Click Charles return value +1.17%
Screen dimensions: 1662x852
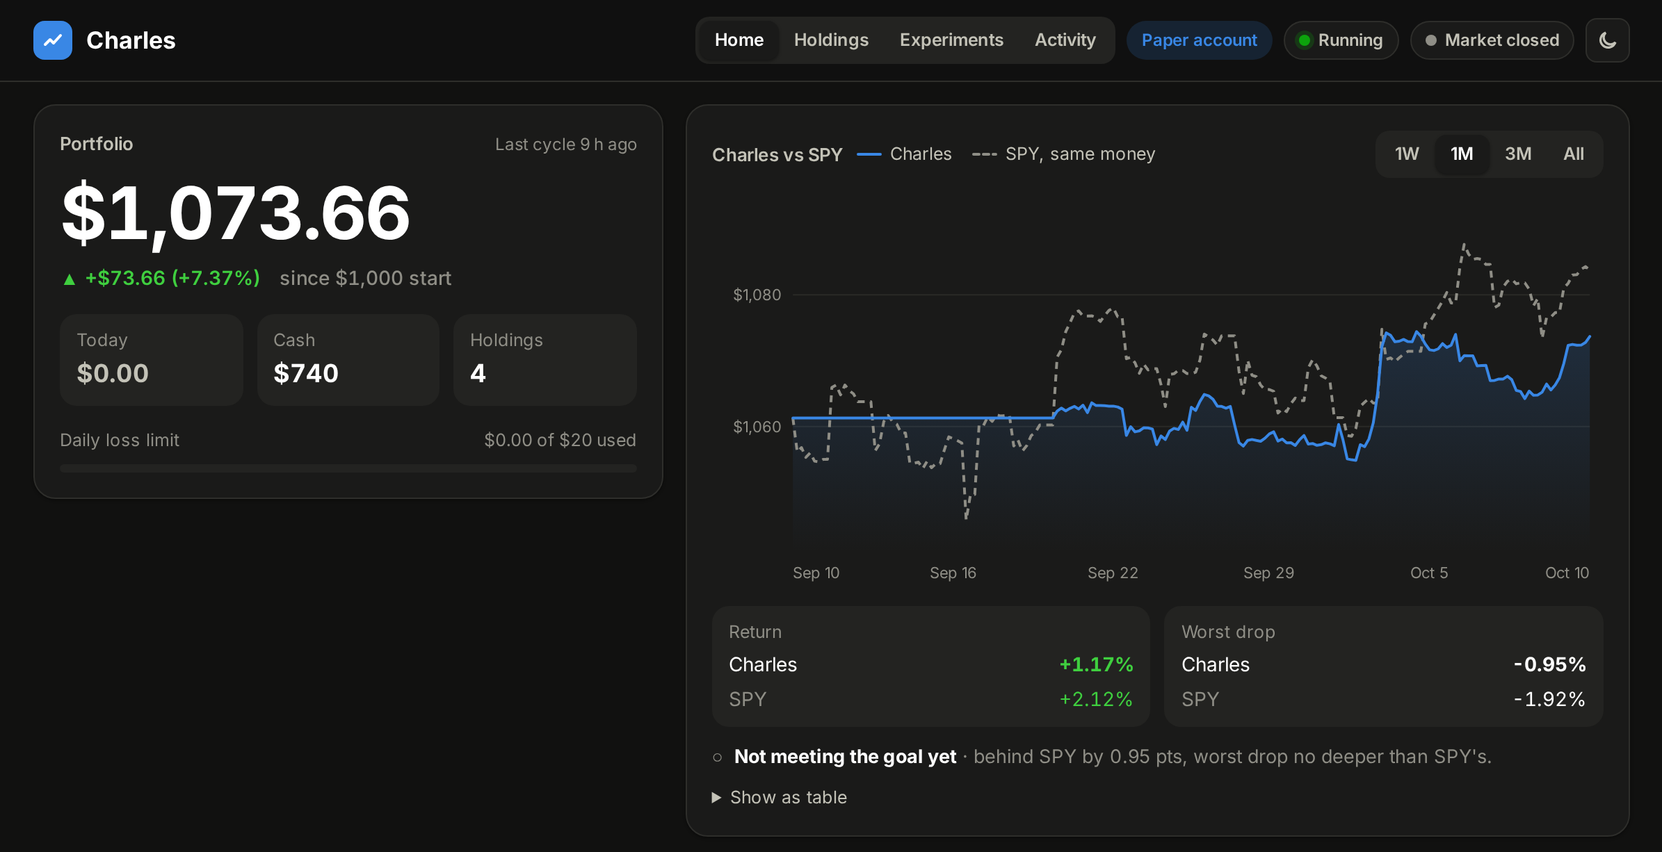(x=1096, y=664)
